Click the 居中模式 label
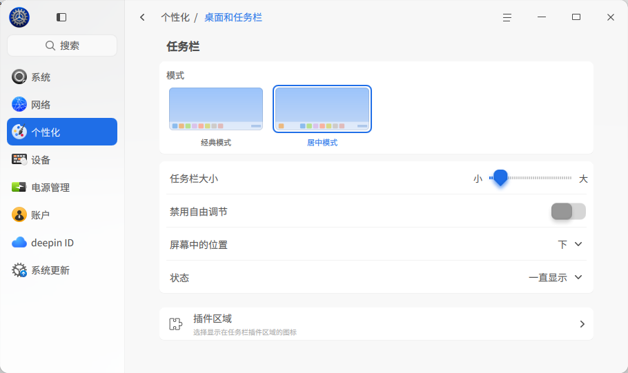Image resolution: width=628 pixels, height=373 pixels. tap(322, 143)
